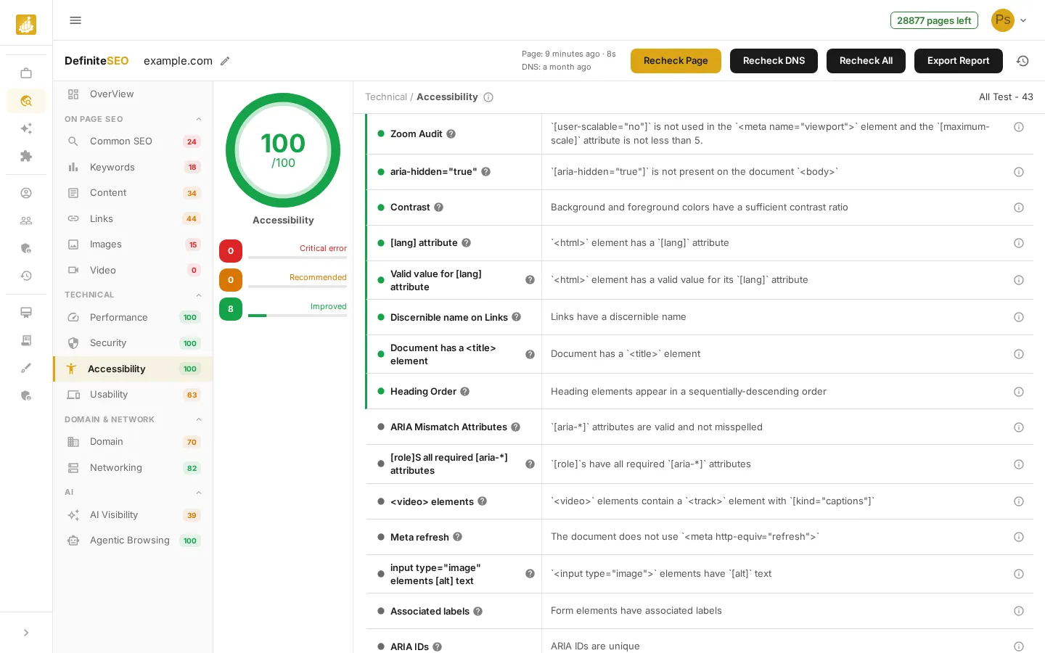The height and width of the screenshot is (653, 1045).
Task: Collapse the TECHNICAL section
Action: click(199, 295)
